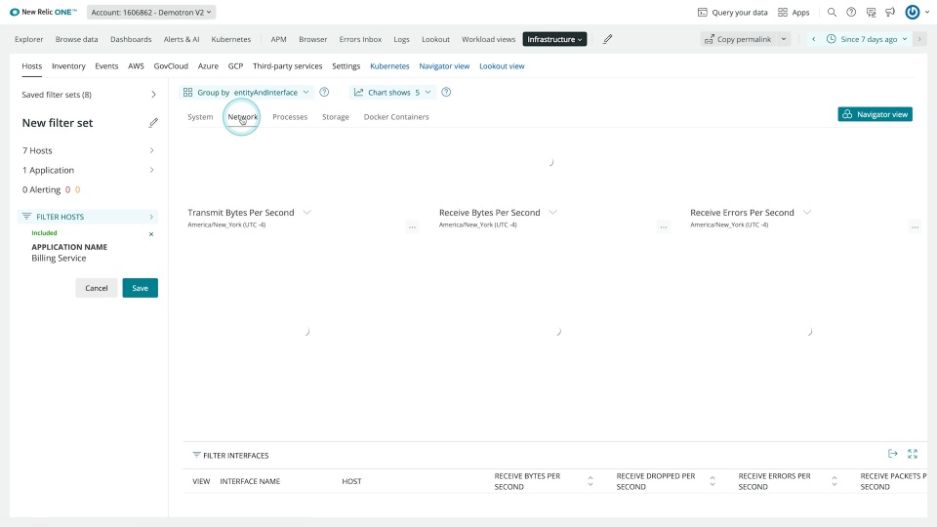The height and width of the screenshot is (527, 937).
Task: Open the Lookout view link
Action: (502, 65)
